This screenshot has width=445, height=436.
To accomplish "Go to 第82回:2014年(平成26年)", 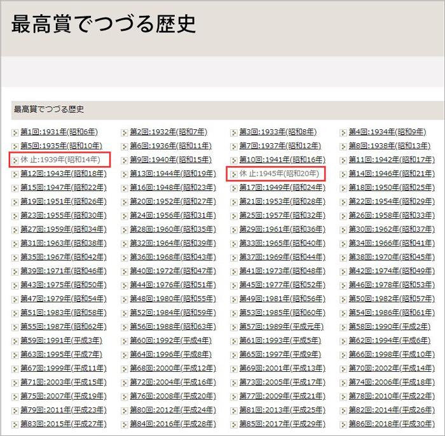I will pos(392,411).
